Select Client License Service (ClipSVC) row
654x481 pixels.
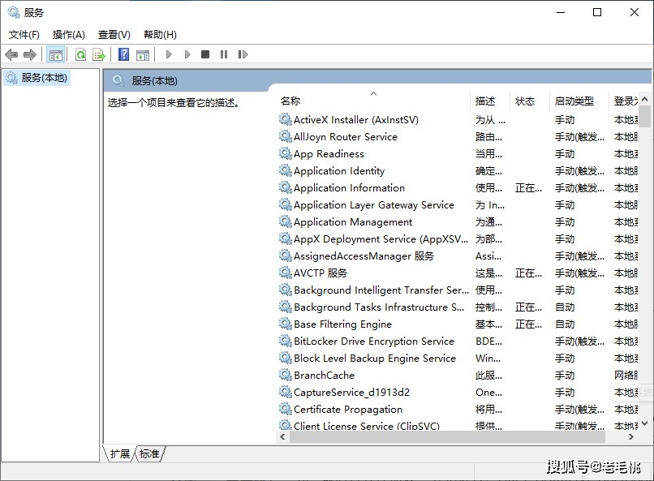click(x=458, y=425)
